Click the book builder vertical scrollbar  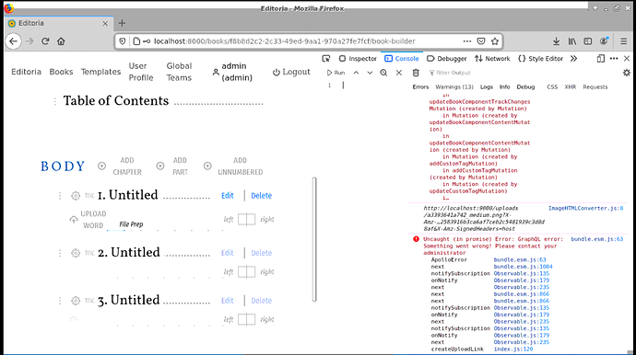(x=314, y=239)
